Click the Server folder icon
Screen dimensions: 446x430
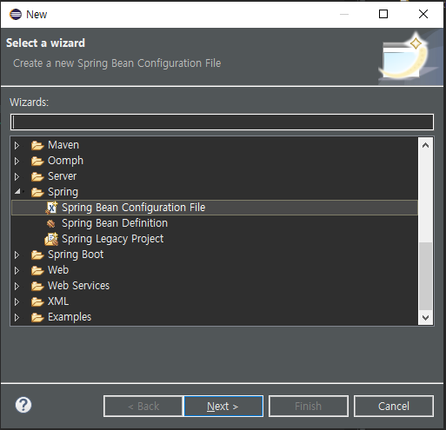(x=37, y=176)
